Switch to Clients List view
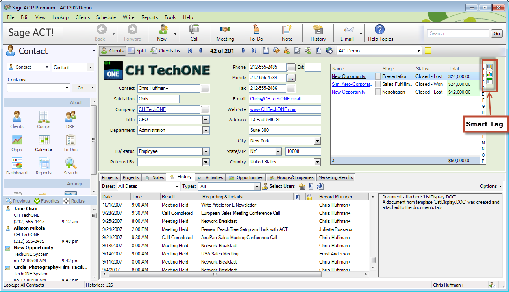 [x=166, y=51]
